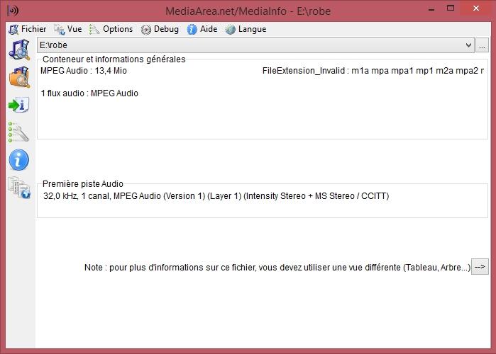Click the Export sidebar icon with green arrow
Viewport: 496px width, 354px height.
(18, 105)
